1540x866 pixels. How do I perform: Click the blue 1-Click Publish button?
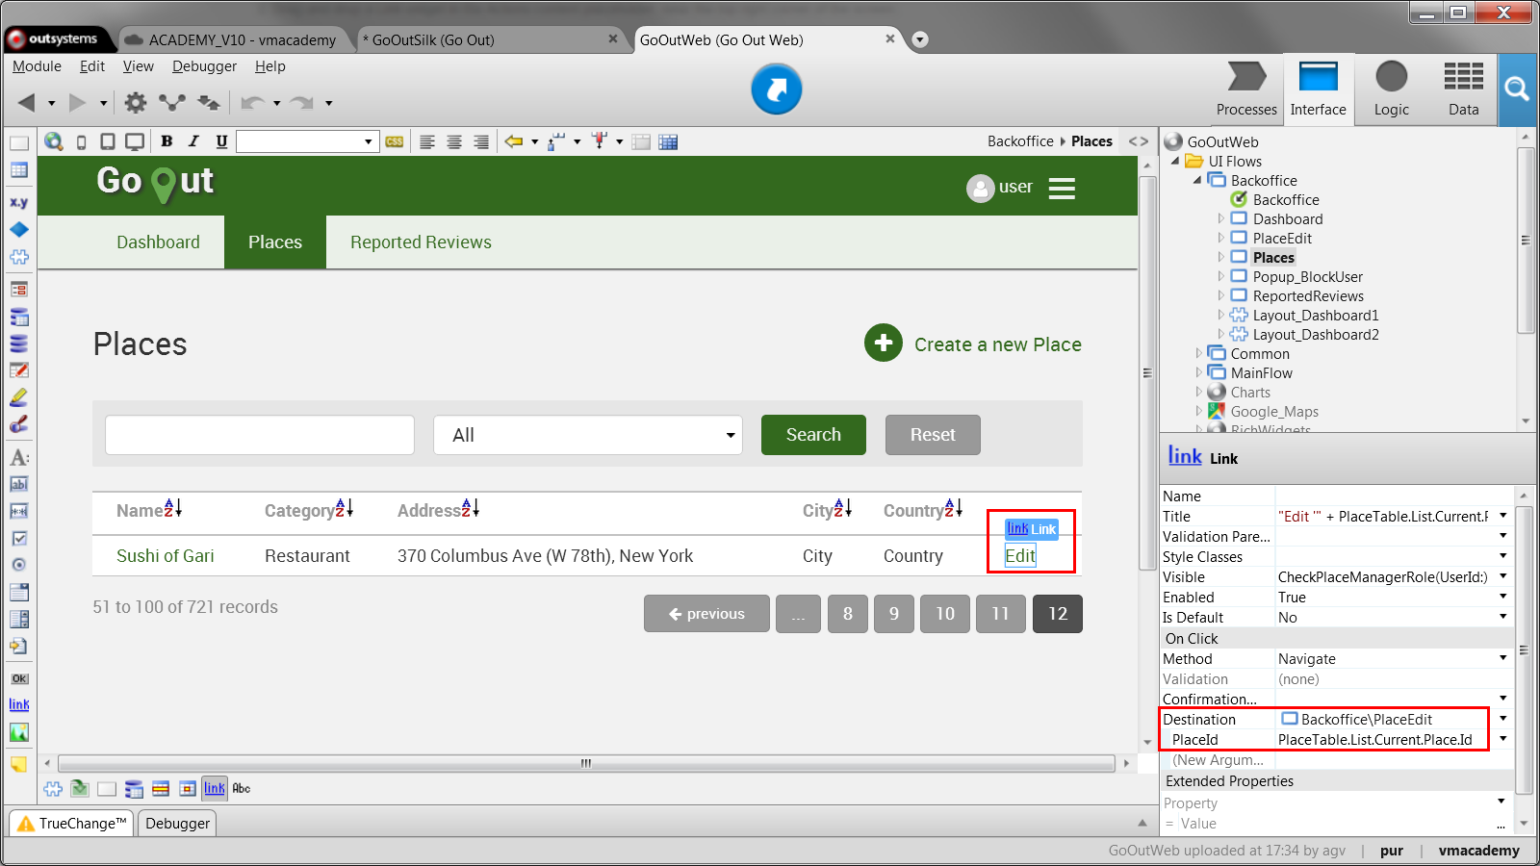click(776, 89)
